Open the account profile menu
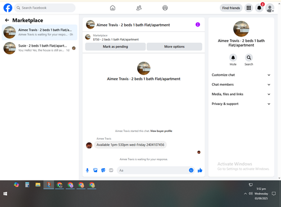281x207 pixels. [270, 8]
